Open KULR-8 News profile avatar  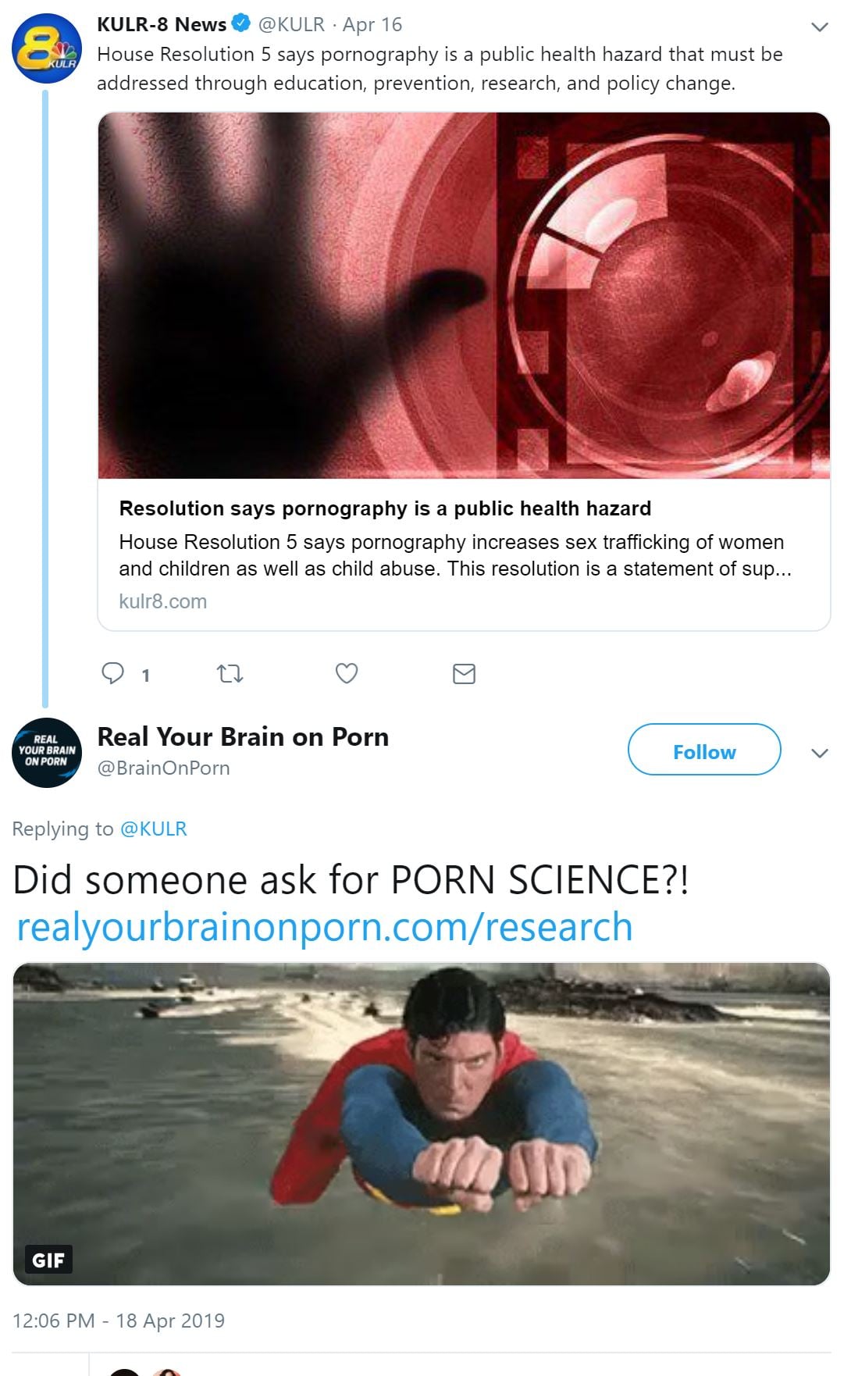pos(47,48)
